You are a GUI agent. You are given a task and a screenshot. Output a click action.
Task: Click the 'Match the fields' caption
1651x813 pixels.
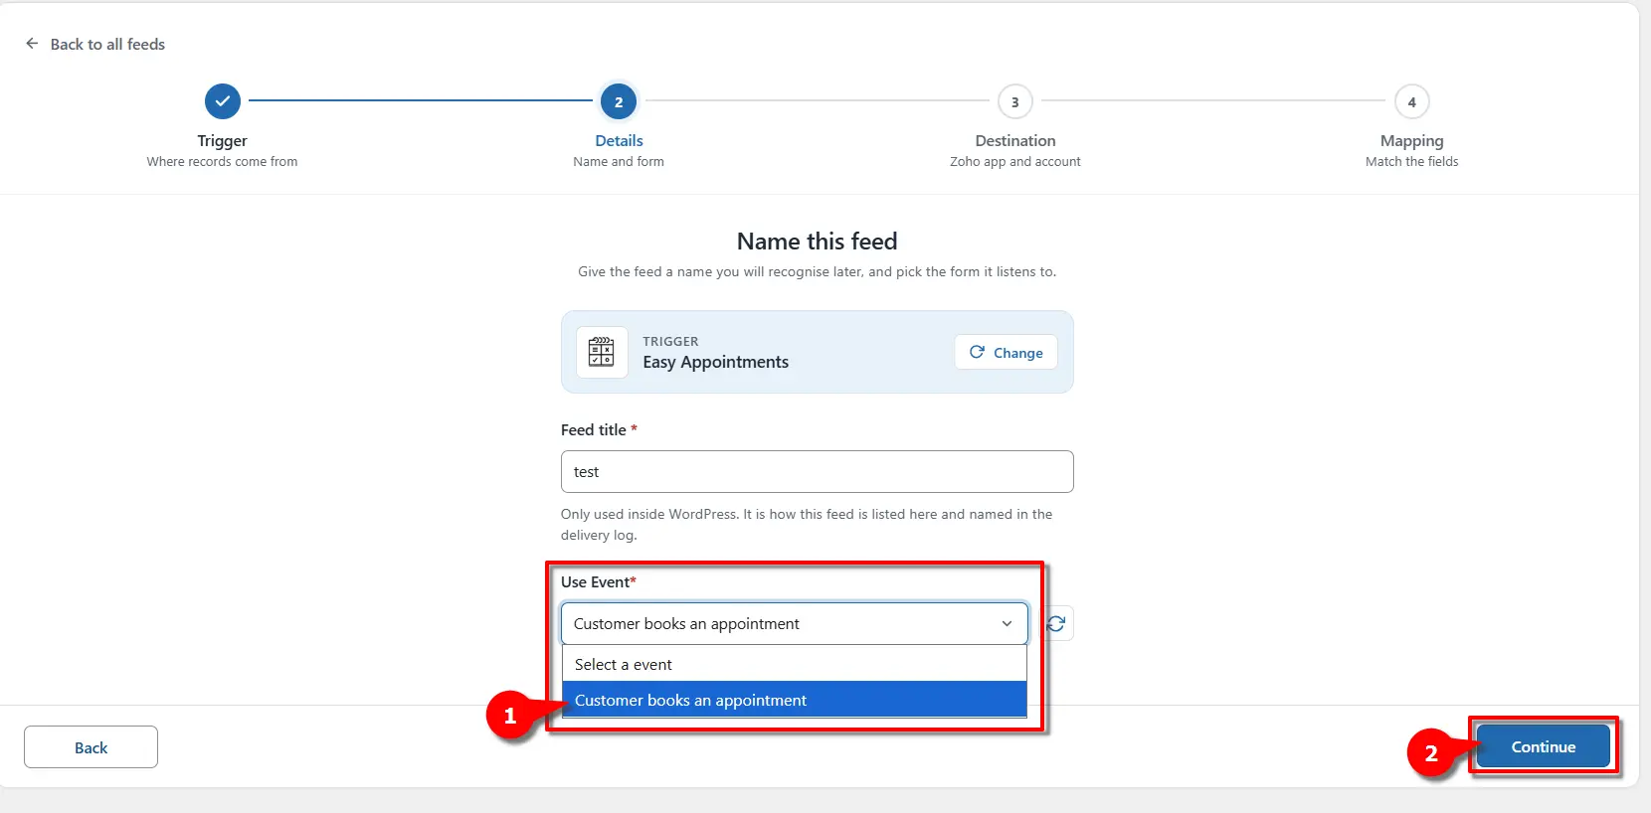point(1411,161)
